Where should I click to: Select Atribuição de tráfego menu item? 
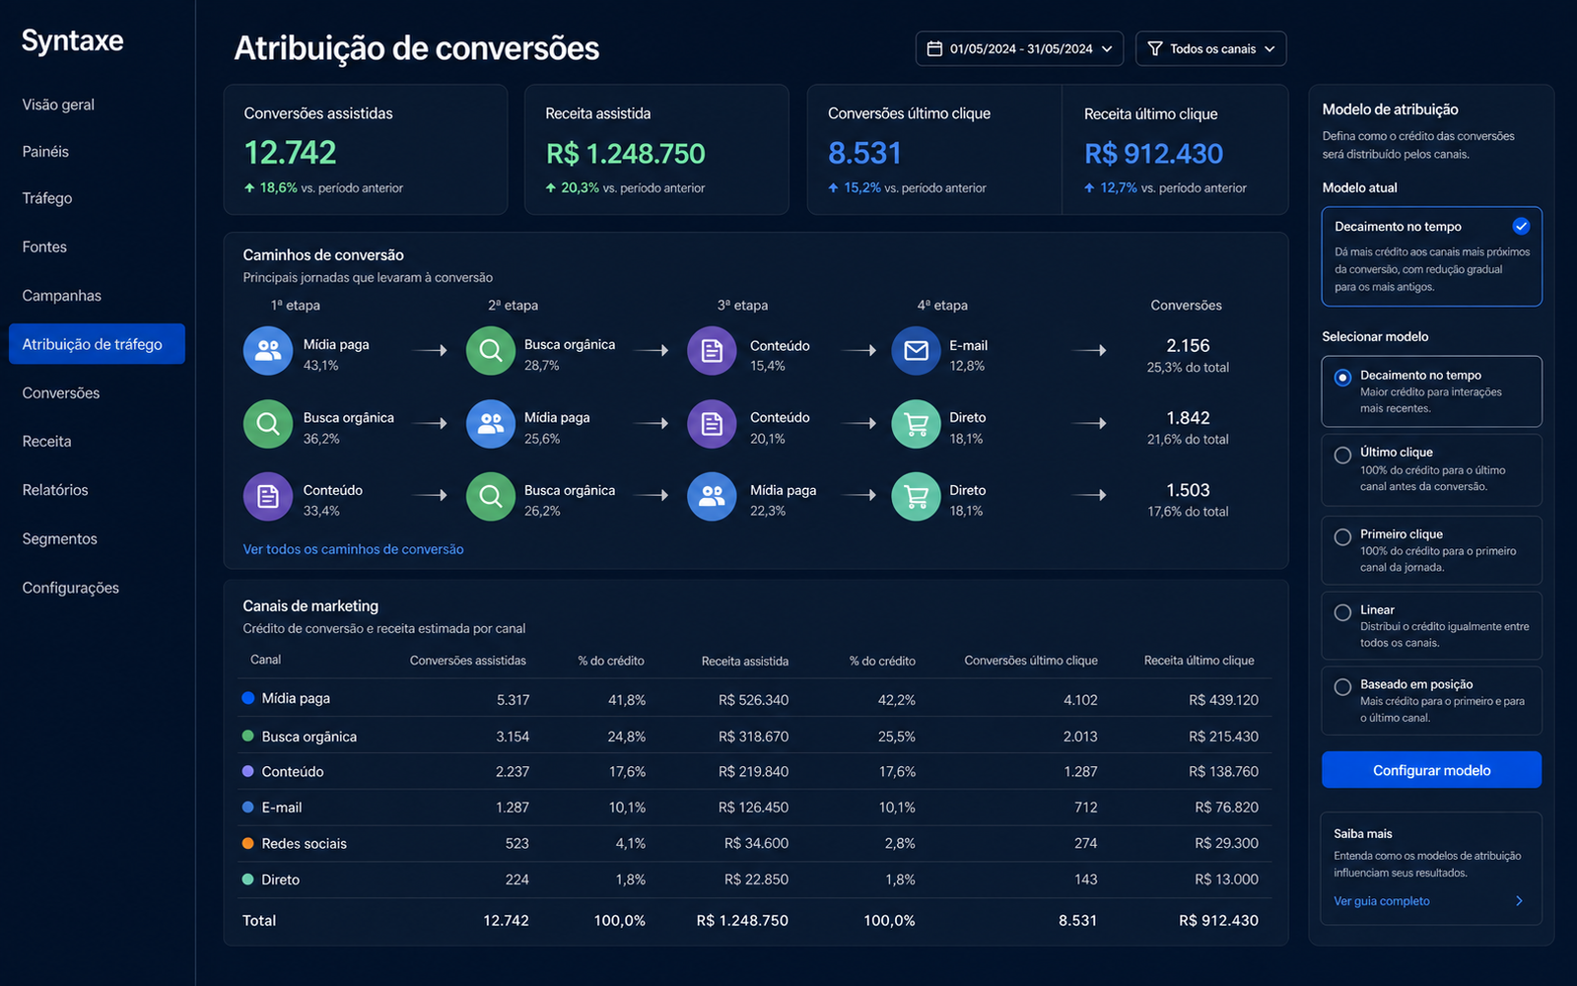(97, 344)
